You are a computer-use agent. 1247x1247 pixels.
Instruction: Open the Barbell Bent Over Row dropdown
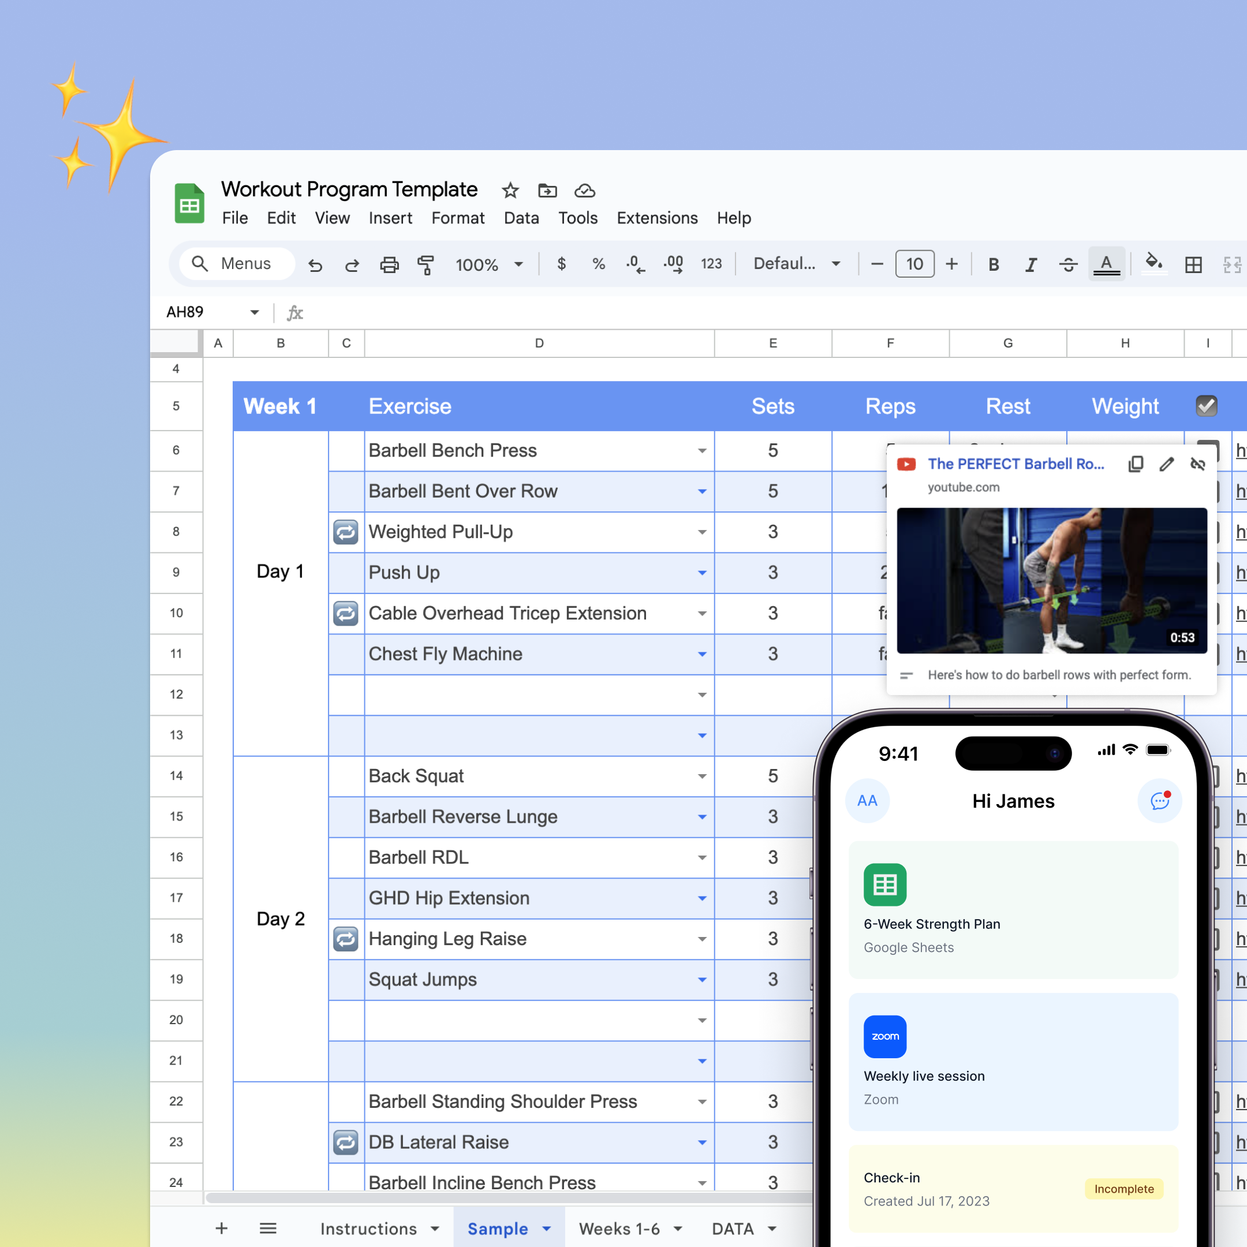point(702,491)
